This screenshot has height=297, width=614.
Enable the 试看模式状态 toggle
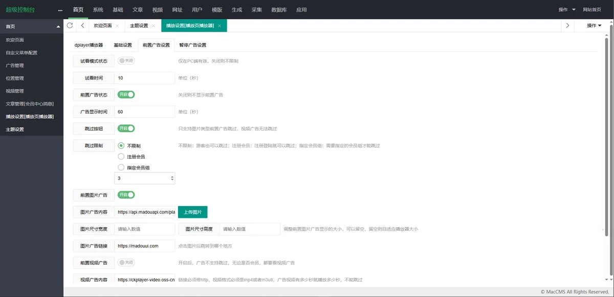coord(126,60)
